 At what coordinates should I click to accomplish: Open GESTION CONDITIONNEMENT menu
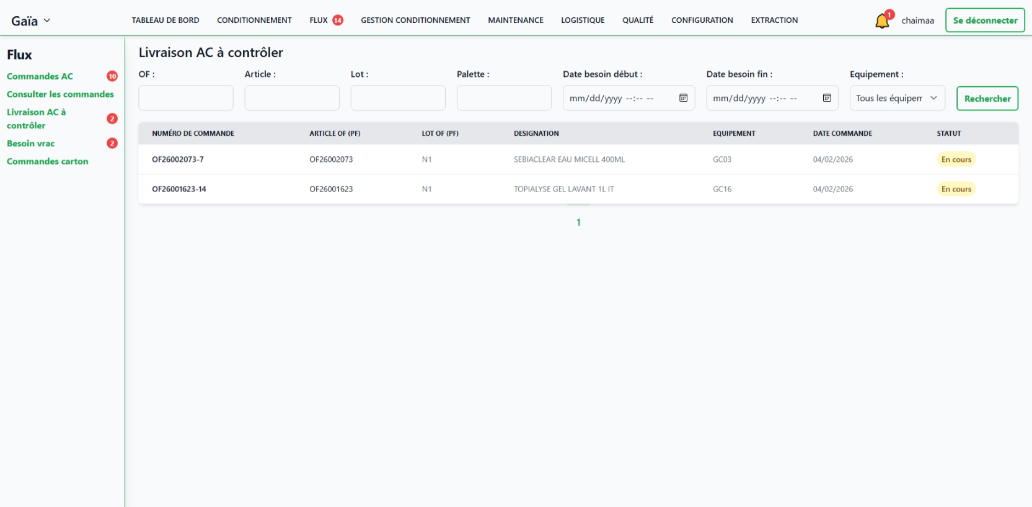pyautogui.click(x=415, y=20)
